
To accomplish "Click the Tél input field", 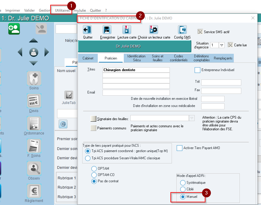I will click(221, 82).
